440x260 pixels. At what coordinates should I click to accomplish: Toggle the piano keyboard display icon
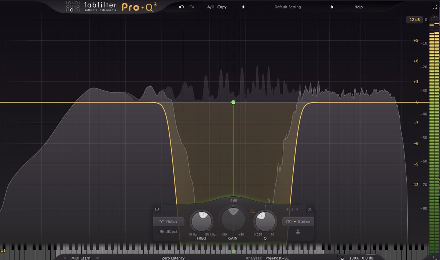click(x=3, y=251)
